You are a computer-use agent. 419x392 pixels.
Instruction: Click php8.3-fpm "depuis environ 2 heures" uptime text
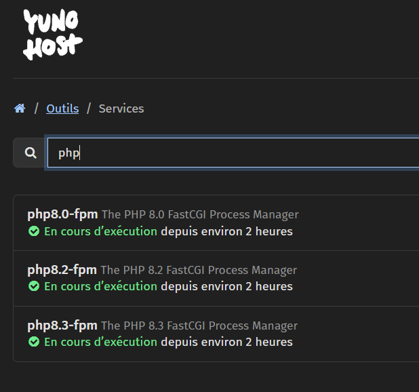(226, 342)
